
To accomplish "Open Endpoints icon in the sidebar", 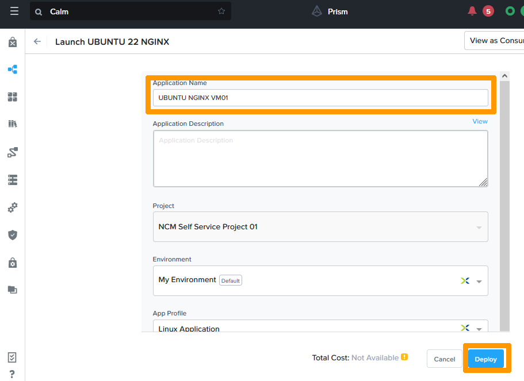I will [x=13, y=180].
